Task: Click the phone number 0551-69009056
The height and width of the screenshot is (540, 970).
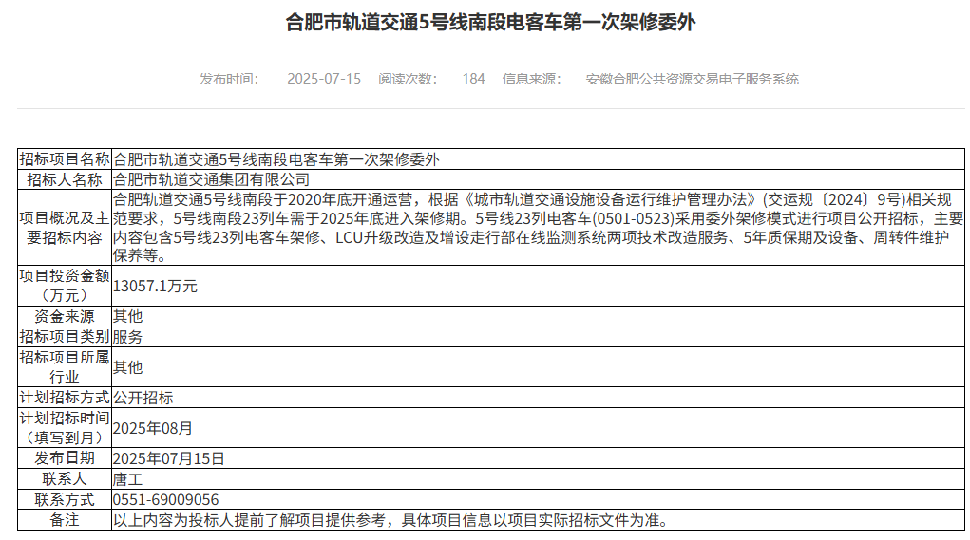Action: point(166,499)
